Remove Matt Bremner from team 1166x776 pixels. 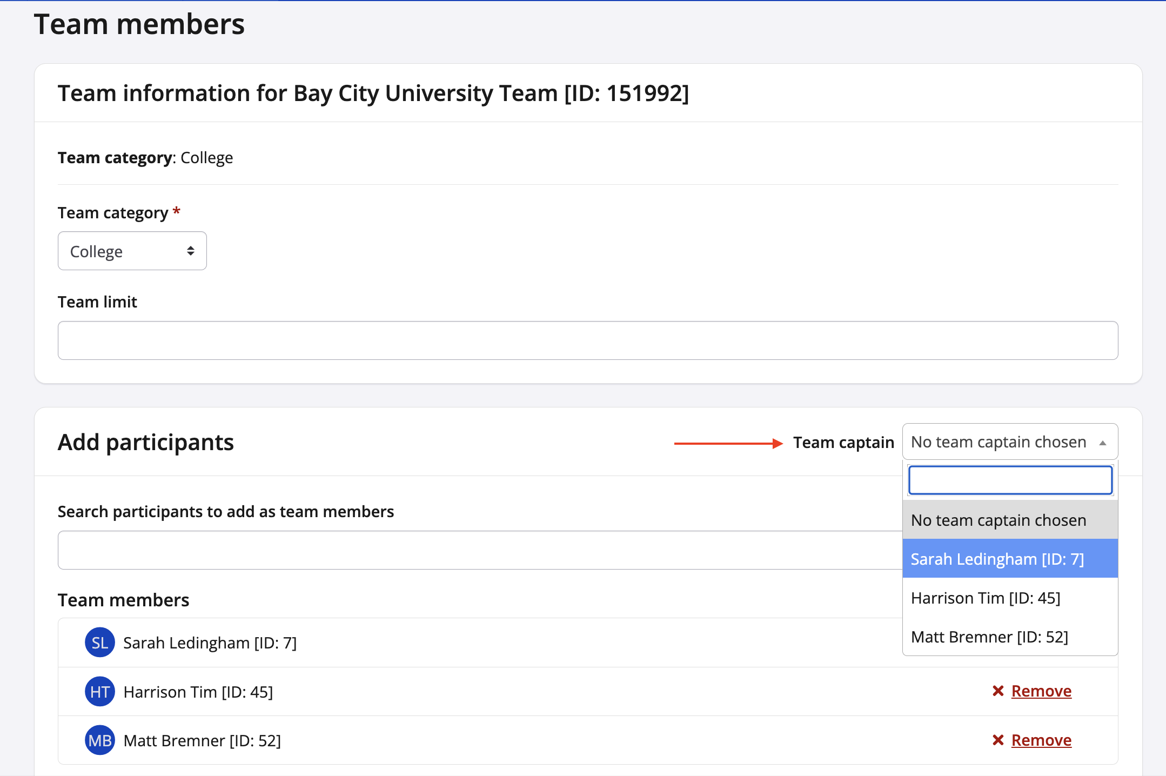1041,740
